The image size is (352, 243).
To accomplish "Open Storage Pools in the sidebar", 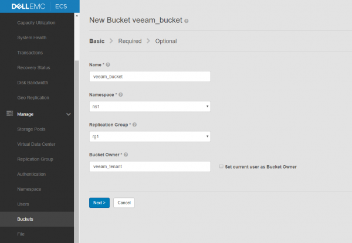I will [x=32, y=129].
